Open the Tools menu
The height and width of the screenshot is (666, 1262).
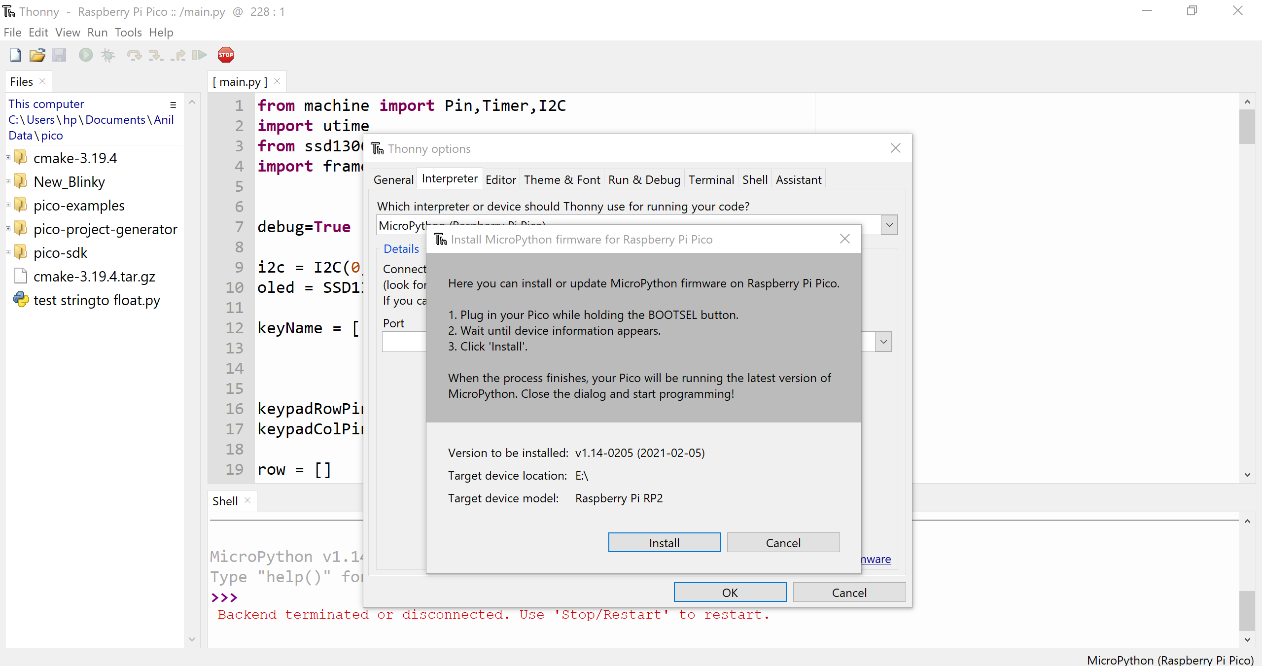click(128, 32)
